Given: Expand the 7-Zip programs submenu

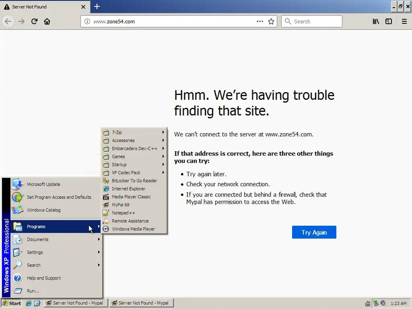Looking at the screenshot, I should tap(134, 132).
